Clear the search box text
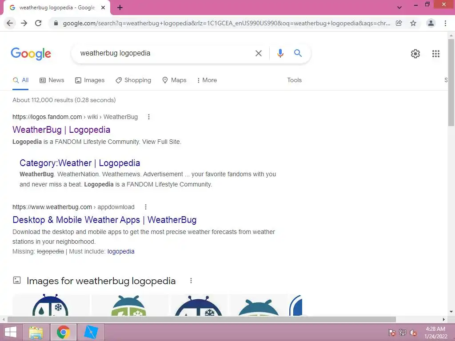The width and height of the screenshot is (455, 341). pyautogui.click(x=259, y=53)
